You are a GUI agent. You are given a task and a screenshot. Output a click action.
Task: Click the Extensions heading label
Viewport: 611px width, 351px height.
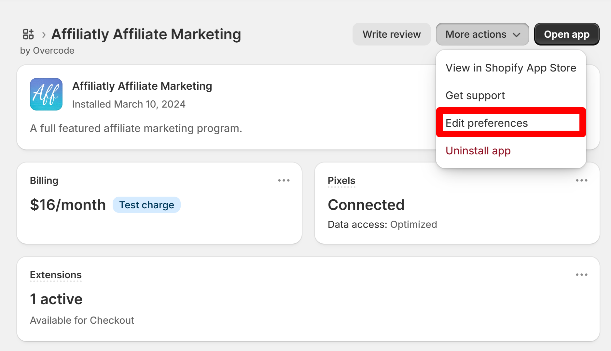[56, 275]
